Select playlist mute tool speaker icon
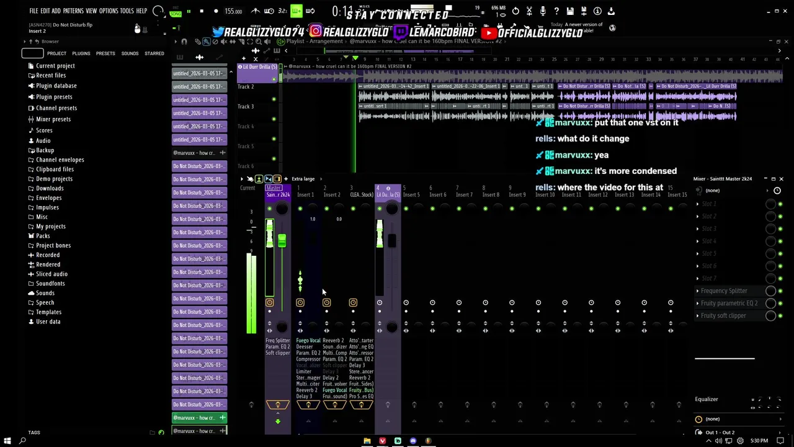Viewport: 794px width, 447px height. [224, 42]
